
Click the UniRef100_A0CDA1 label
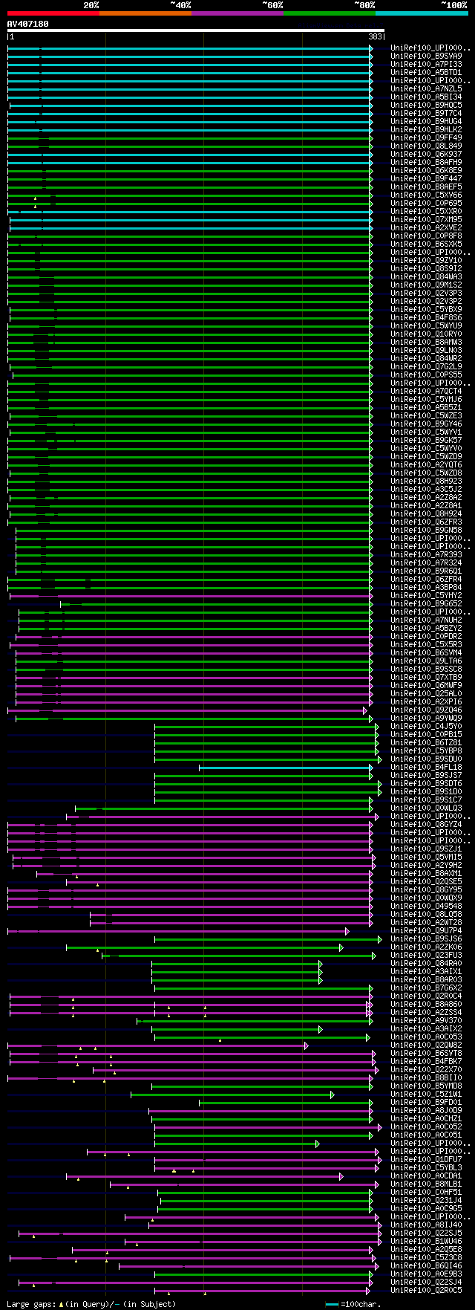426,1176
